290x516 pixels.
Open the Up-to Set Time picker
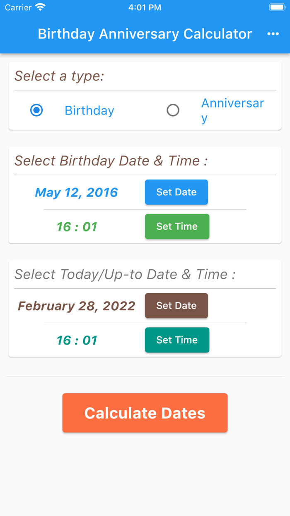click(x=177, y=340)
